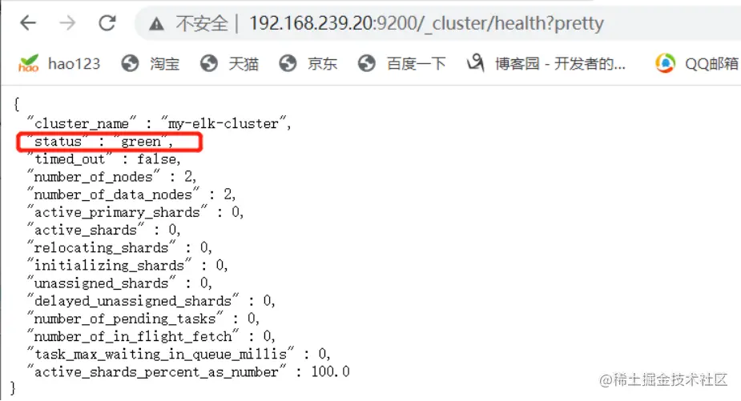The width and height of the screenshot is (741, 401).
Task: Click the browser forward arrow
Action: coord(67,22)
